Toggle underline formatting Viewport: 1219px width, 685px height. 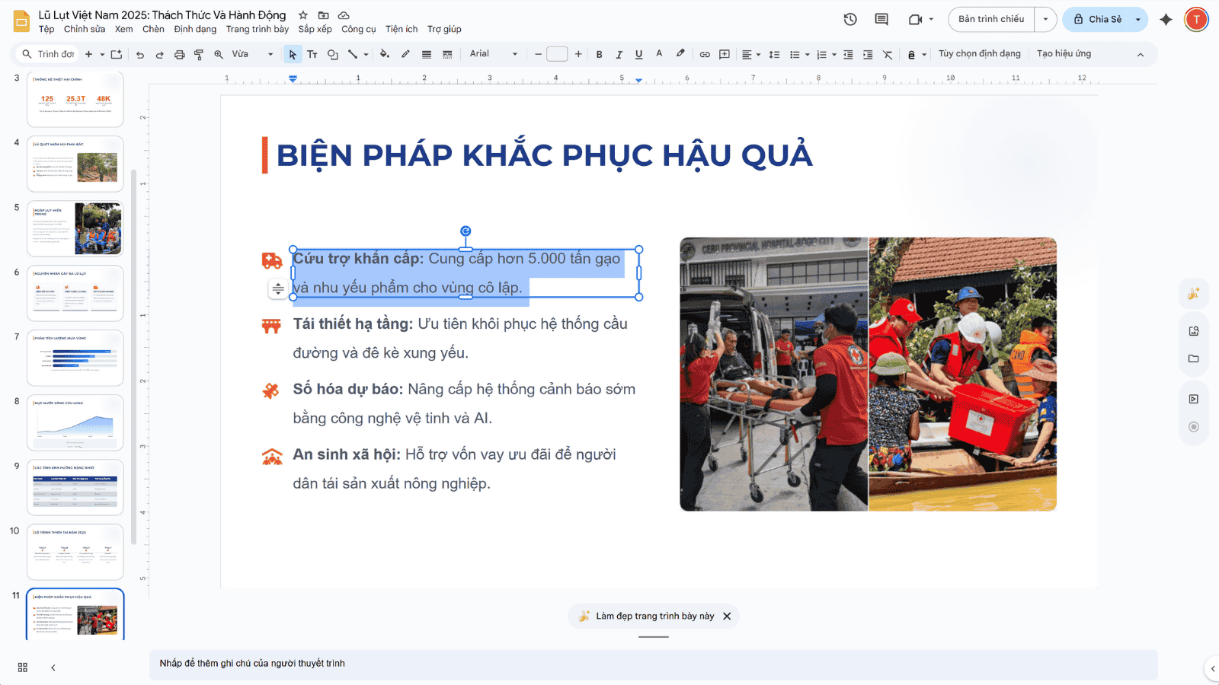pos(638,54)
